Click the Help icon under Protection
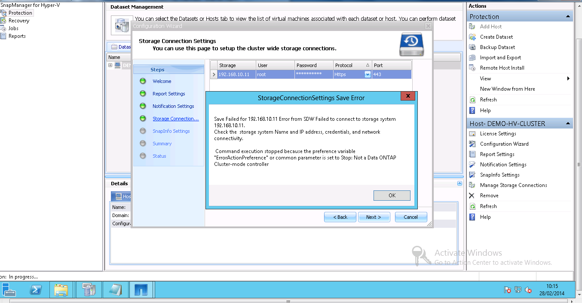This screenshot has height=303, width=582. tap(472, 110)
